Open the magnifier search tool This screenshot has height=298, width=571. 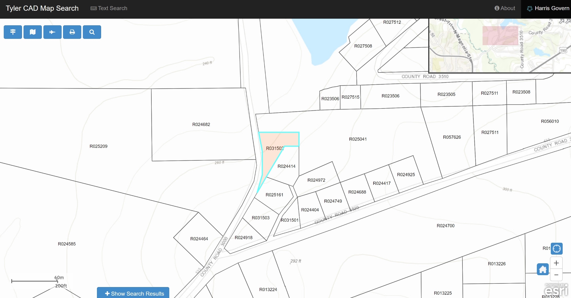click(92, 32)
